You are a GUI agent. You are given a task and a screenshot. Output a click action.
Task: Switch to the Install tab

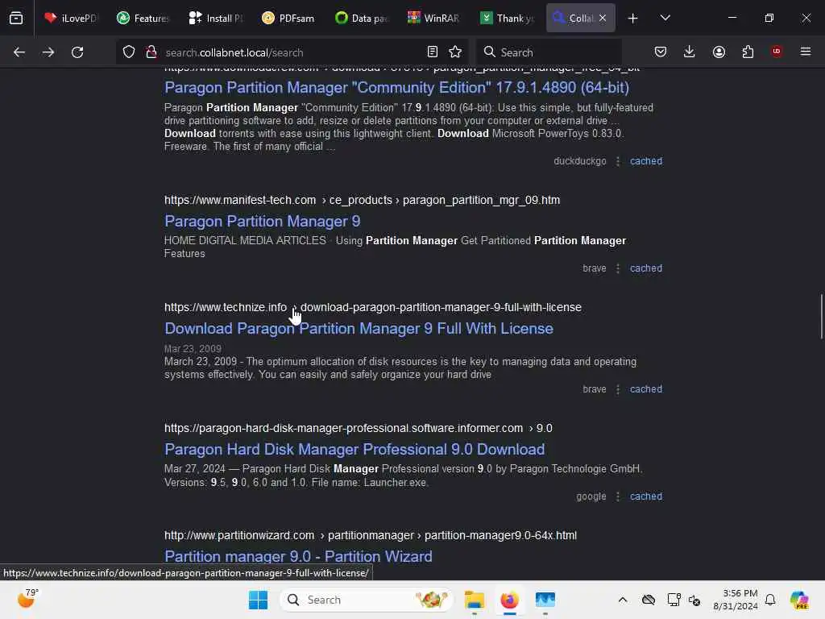click(215, 18)
